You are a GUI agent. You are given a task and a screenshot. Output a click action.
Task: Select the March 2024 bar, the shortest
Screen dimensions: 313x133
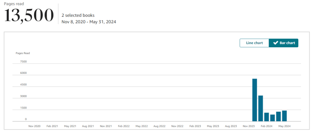pos(272,118)
